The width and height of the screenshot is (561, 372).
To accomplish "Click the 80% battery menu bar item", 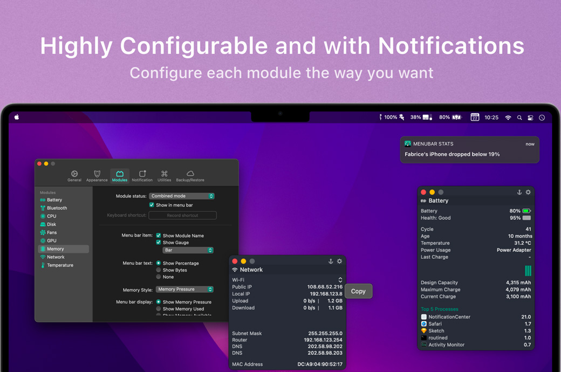I will [x=450, y=118].
